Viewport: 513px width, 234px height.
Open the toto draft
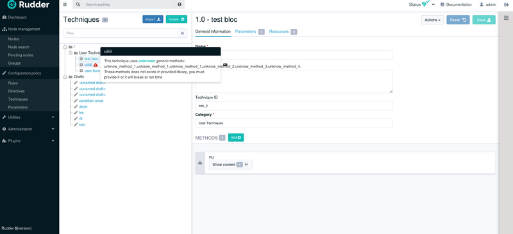point(82,124)
